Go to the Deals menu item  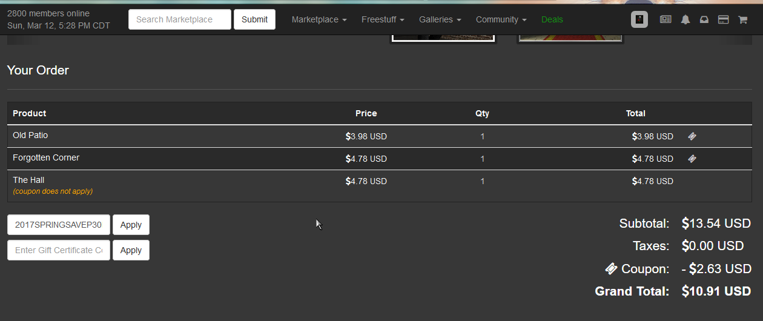tap(552, 19)
